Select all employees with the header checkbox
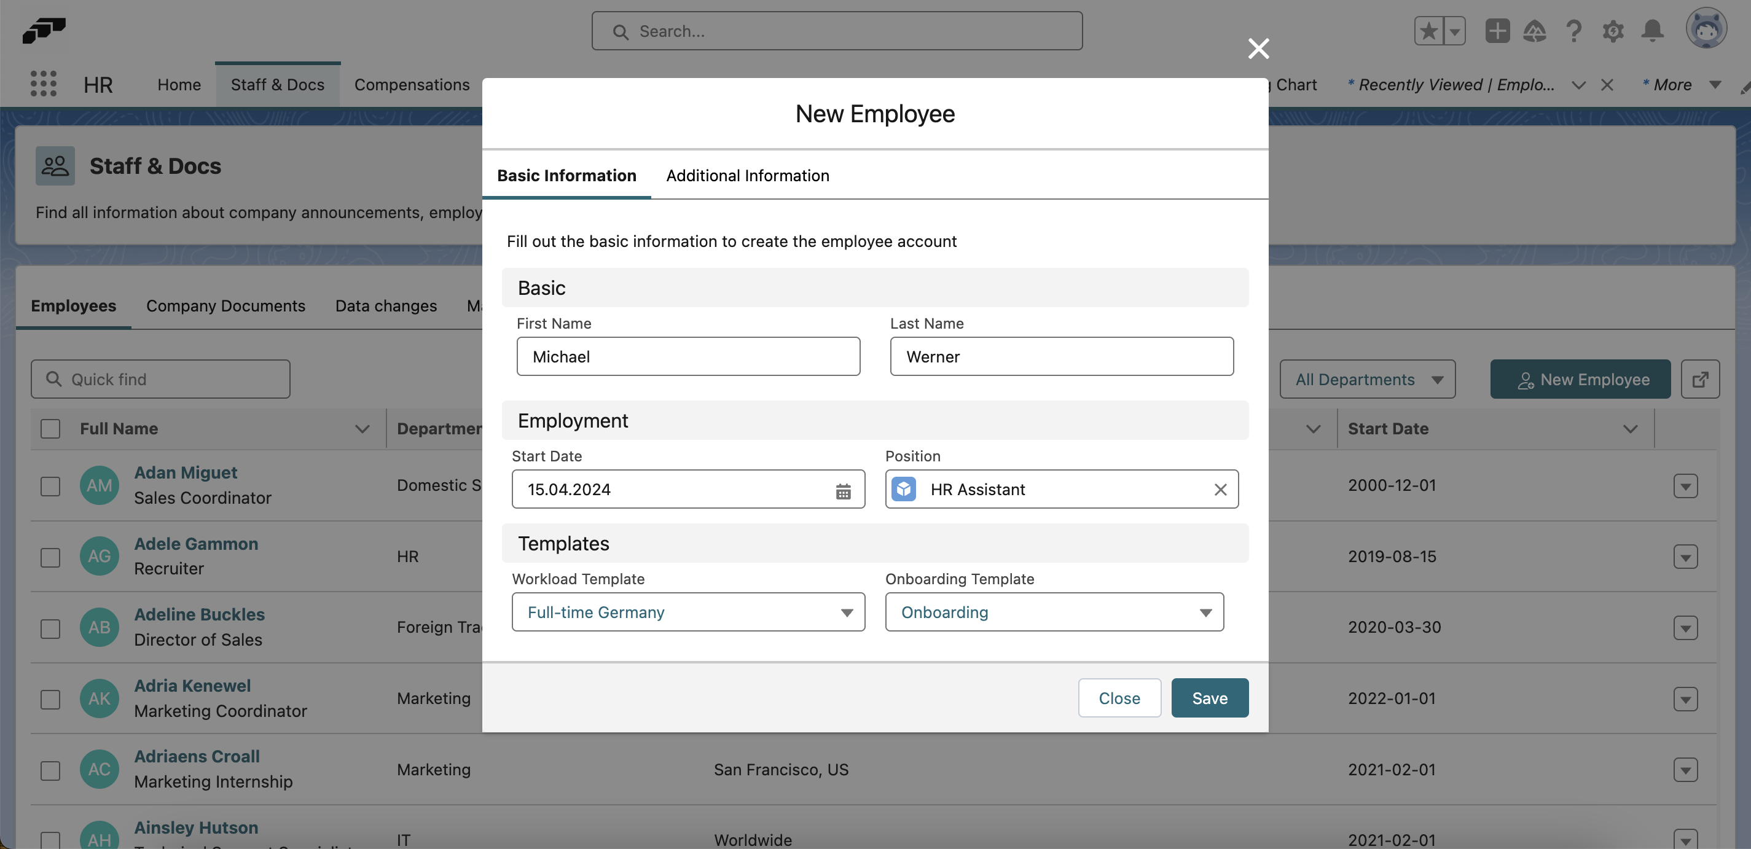 point(50,428)
